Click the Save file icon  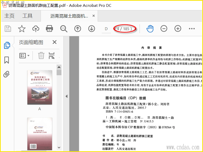click(x=8, y=29)
